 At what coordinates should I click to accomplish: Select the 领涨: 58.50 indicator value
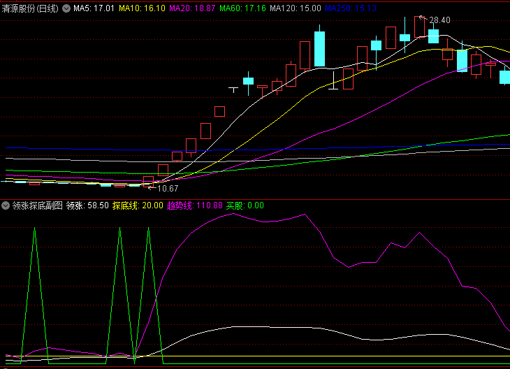coord(87,205)
